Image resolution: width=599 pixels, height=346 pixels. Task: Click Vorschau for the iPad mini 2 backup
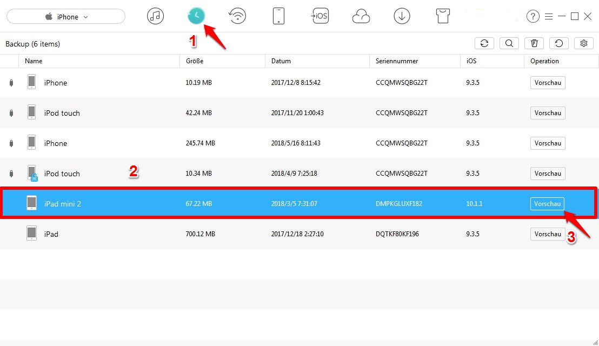[x=547, y=204]
